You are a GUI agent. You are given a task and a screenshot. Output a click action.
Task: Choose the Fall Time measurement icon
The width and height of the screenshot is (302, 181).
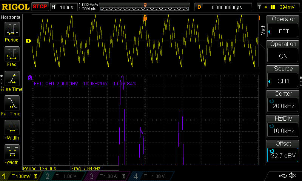[x=11, y=103]
